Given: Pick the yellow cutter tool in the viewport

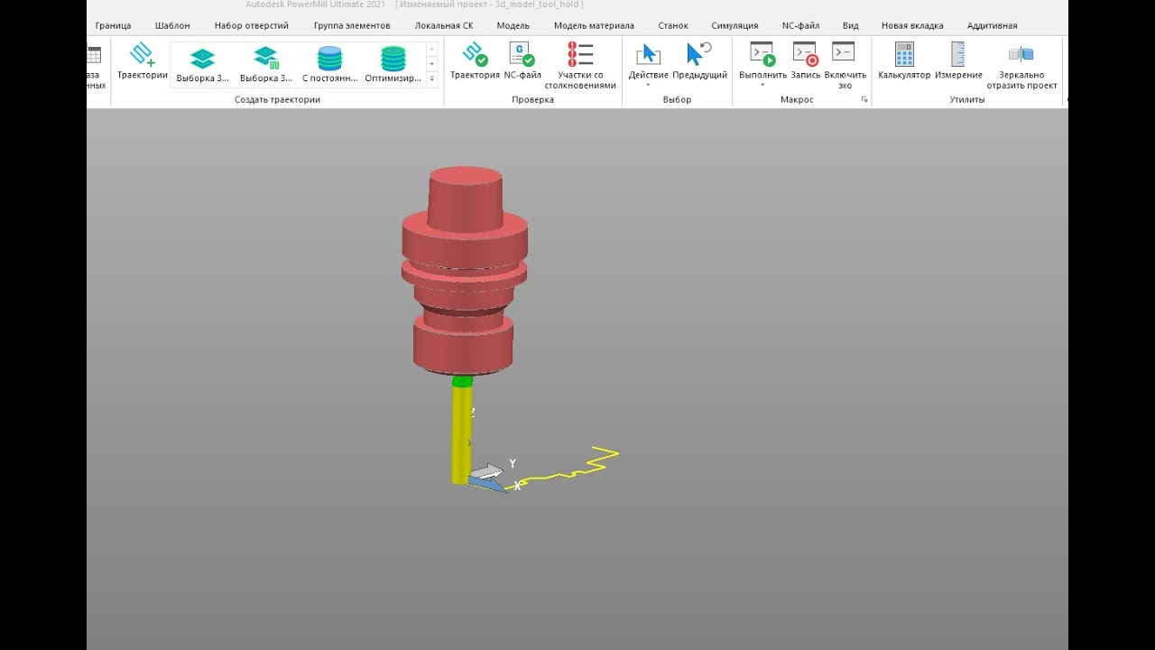Looking at the screenshot, I should [x=461, y=435].
